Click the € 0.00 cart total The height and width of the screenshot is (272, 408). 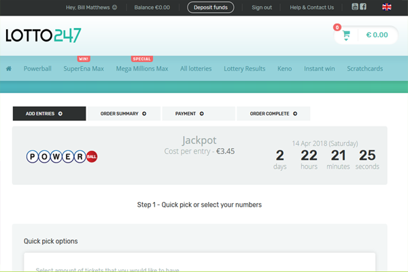(x=377, y=35)
